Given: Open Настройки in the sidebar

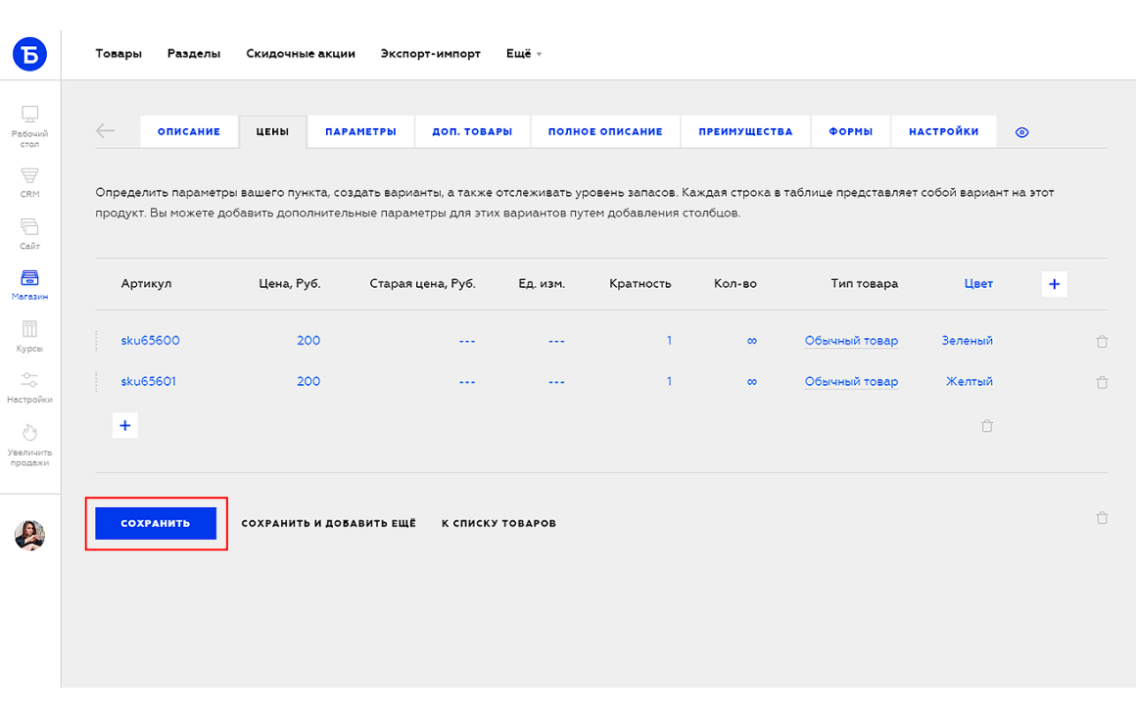Looking at the screenshot, I should (29, 388).
